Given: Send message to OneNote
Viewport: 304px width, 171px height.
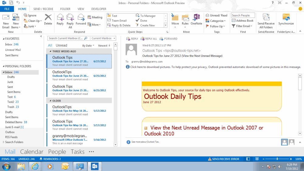Looking at the screenshot, I should point(196,19).
